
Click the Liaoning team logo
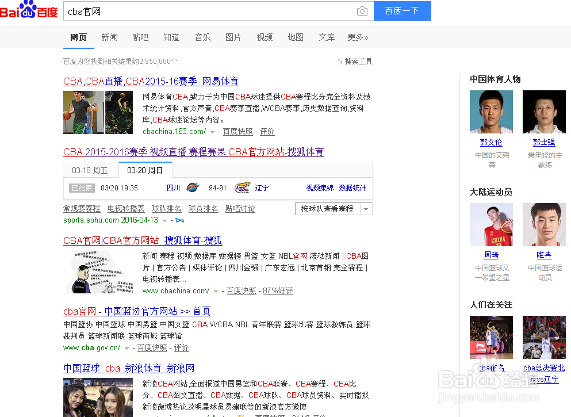pyautogui.click(x=243, y=188)
